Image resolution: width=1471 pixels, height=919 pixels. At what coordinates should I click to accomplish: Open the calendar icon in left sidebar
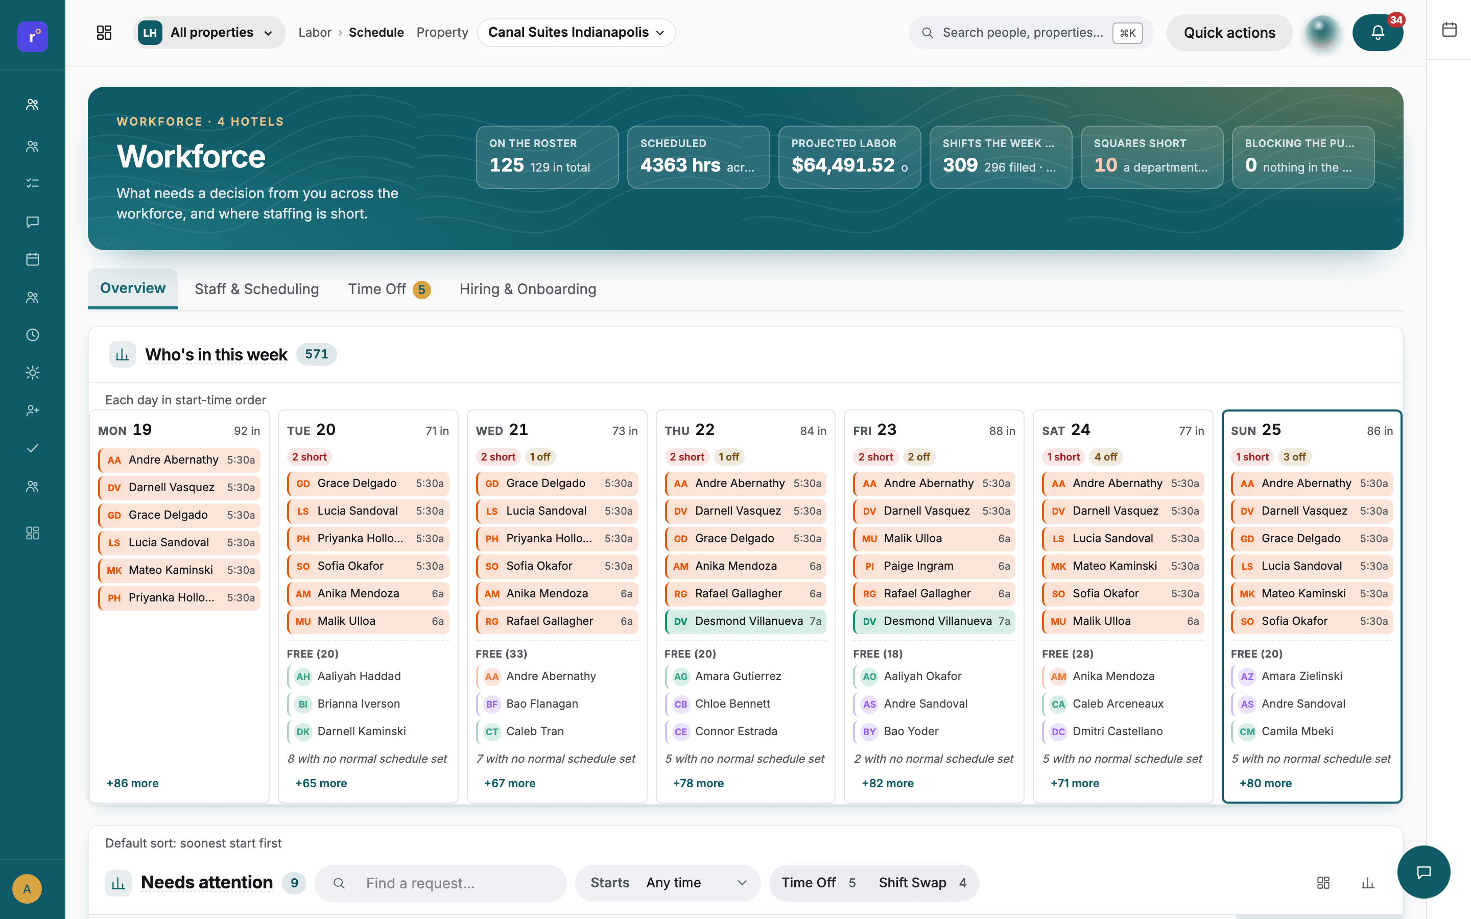(x=33, y=259)
